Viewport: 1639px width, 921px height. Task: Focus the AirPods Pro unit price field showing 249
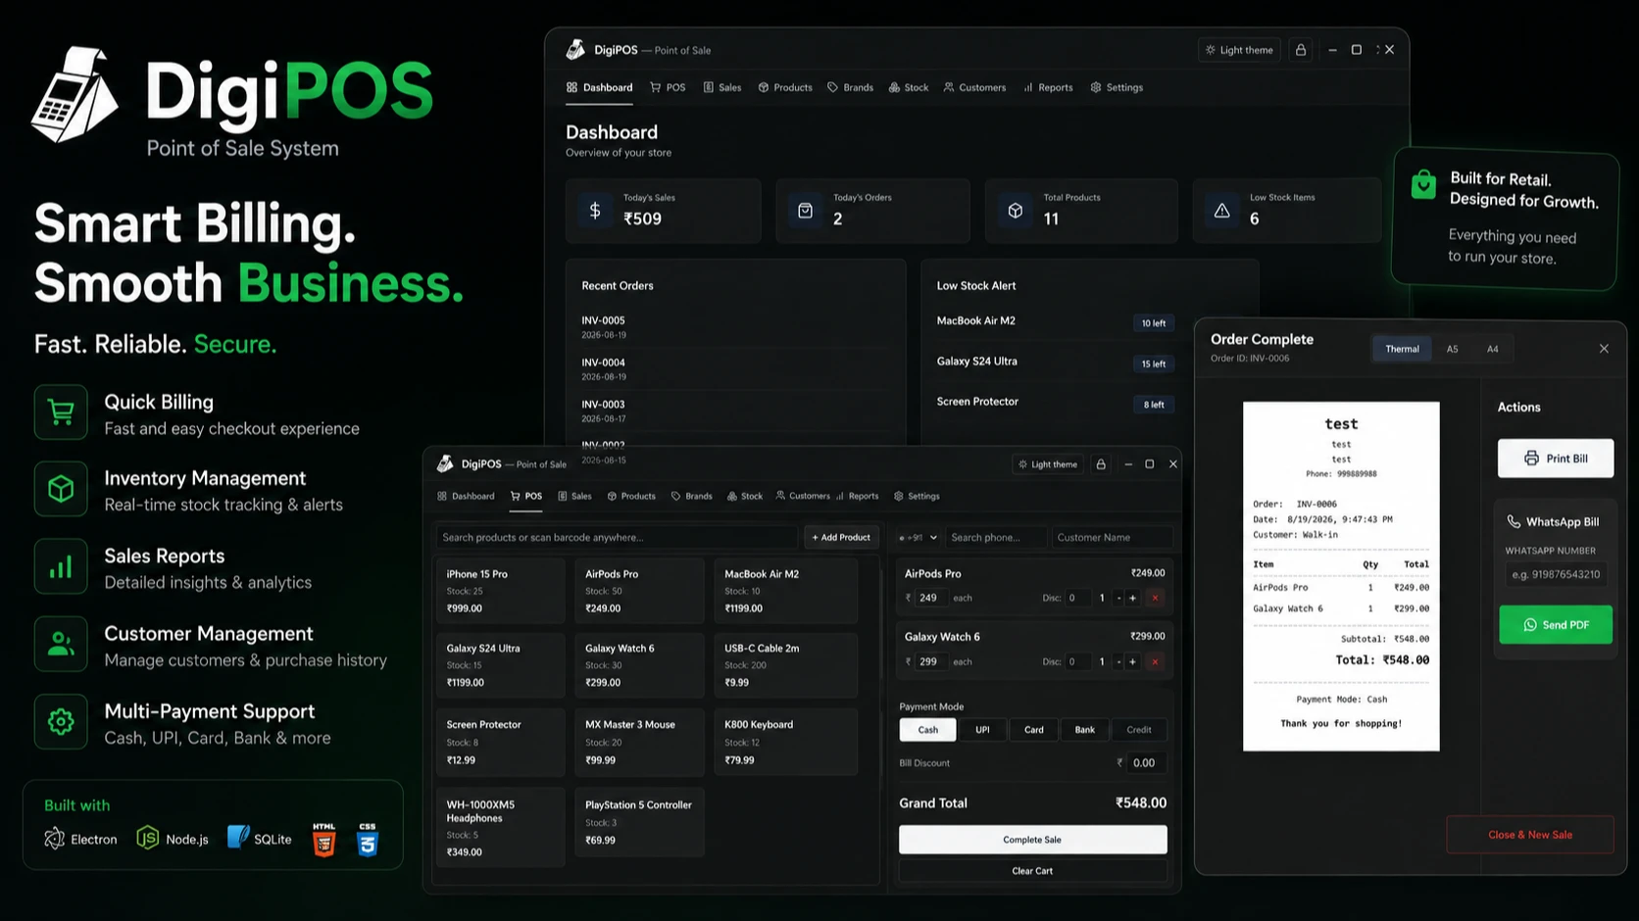point(933,598)
